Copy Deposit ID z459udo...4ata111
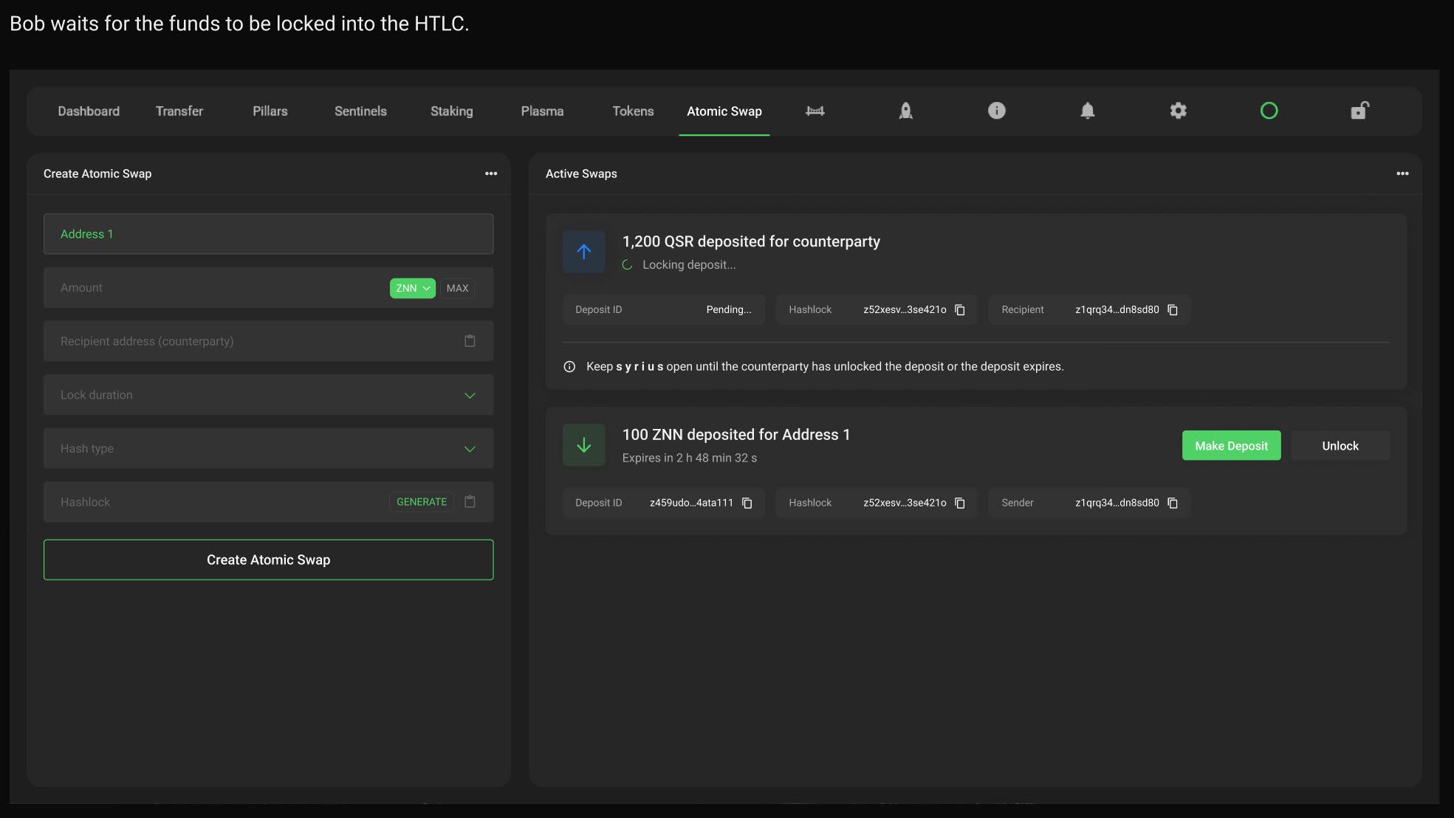The width and height of the screenshot is (1454, 818). [747, 503]
